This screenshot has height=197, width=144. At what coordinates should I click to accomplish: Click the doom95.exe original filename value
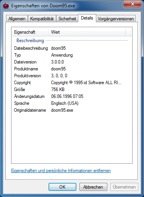click(62, 110)
